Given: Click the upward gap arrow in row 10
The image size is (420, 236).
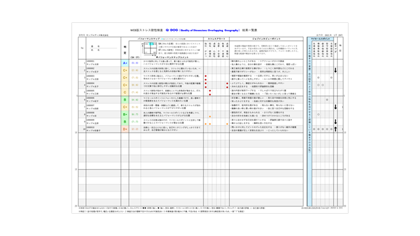Looking at the screenshot, I should (335, 129).
